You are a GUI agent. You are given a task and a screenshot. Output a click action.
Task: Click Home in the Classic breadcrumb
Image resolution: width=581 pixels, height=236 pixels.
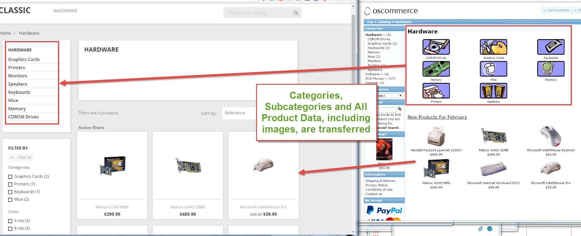[x=5, y=33]
